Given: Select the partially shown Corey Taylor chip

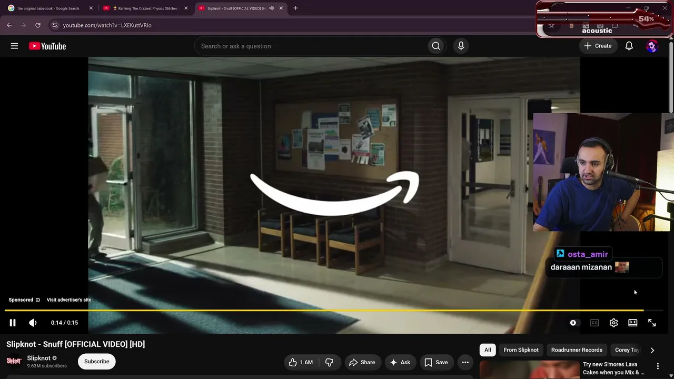Looking at the screenshot, I should (x=626, y=350).
